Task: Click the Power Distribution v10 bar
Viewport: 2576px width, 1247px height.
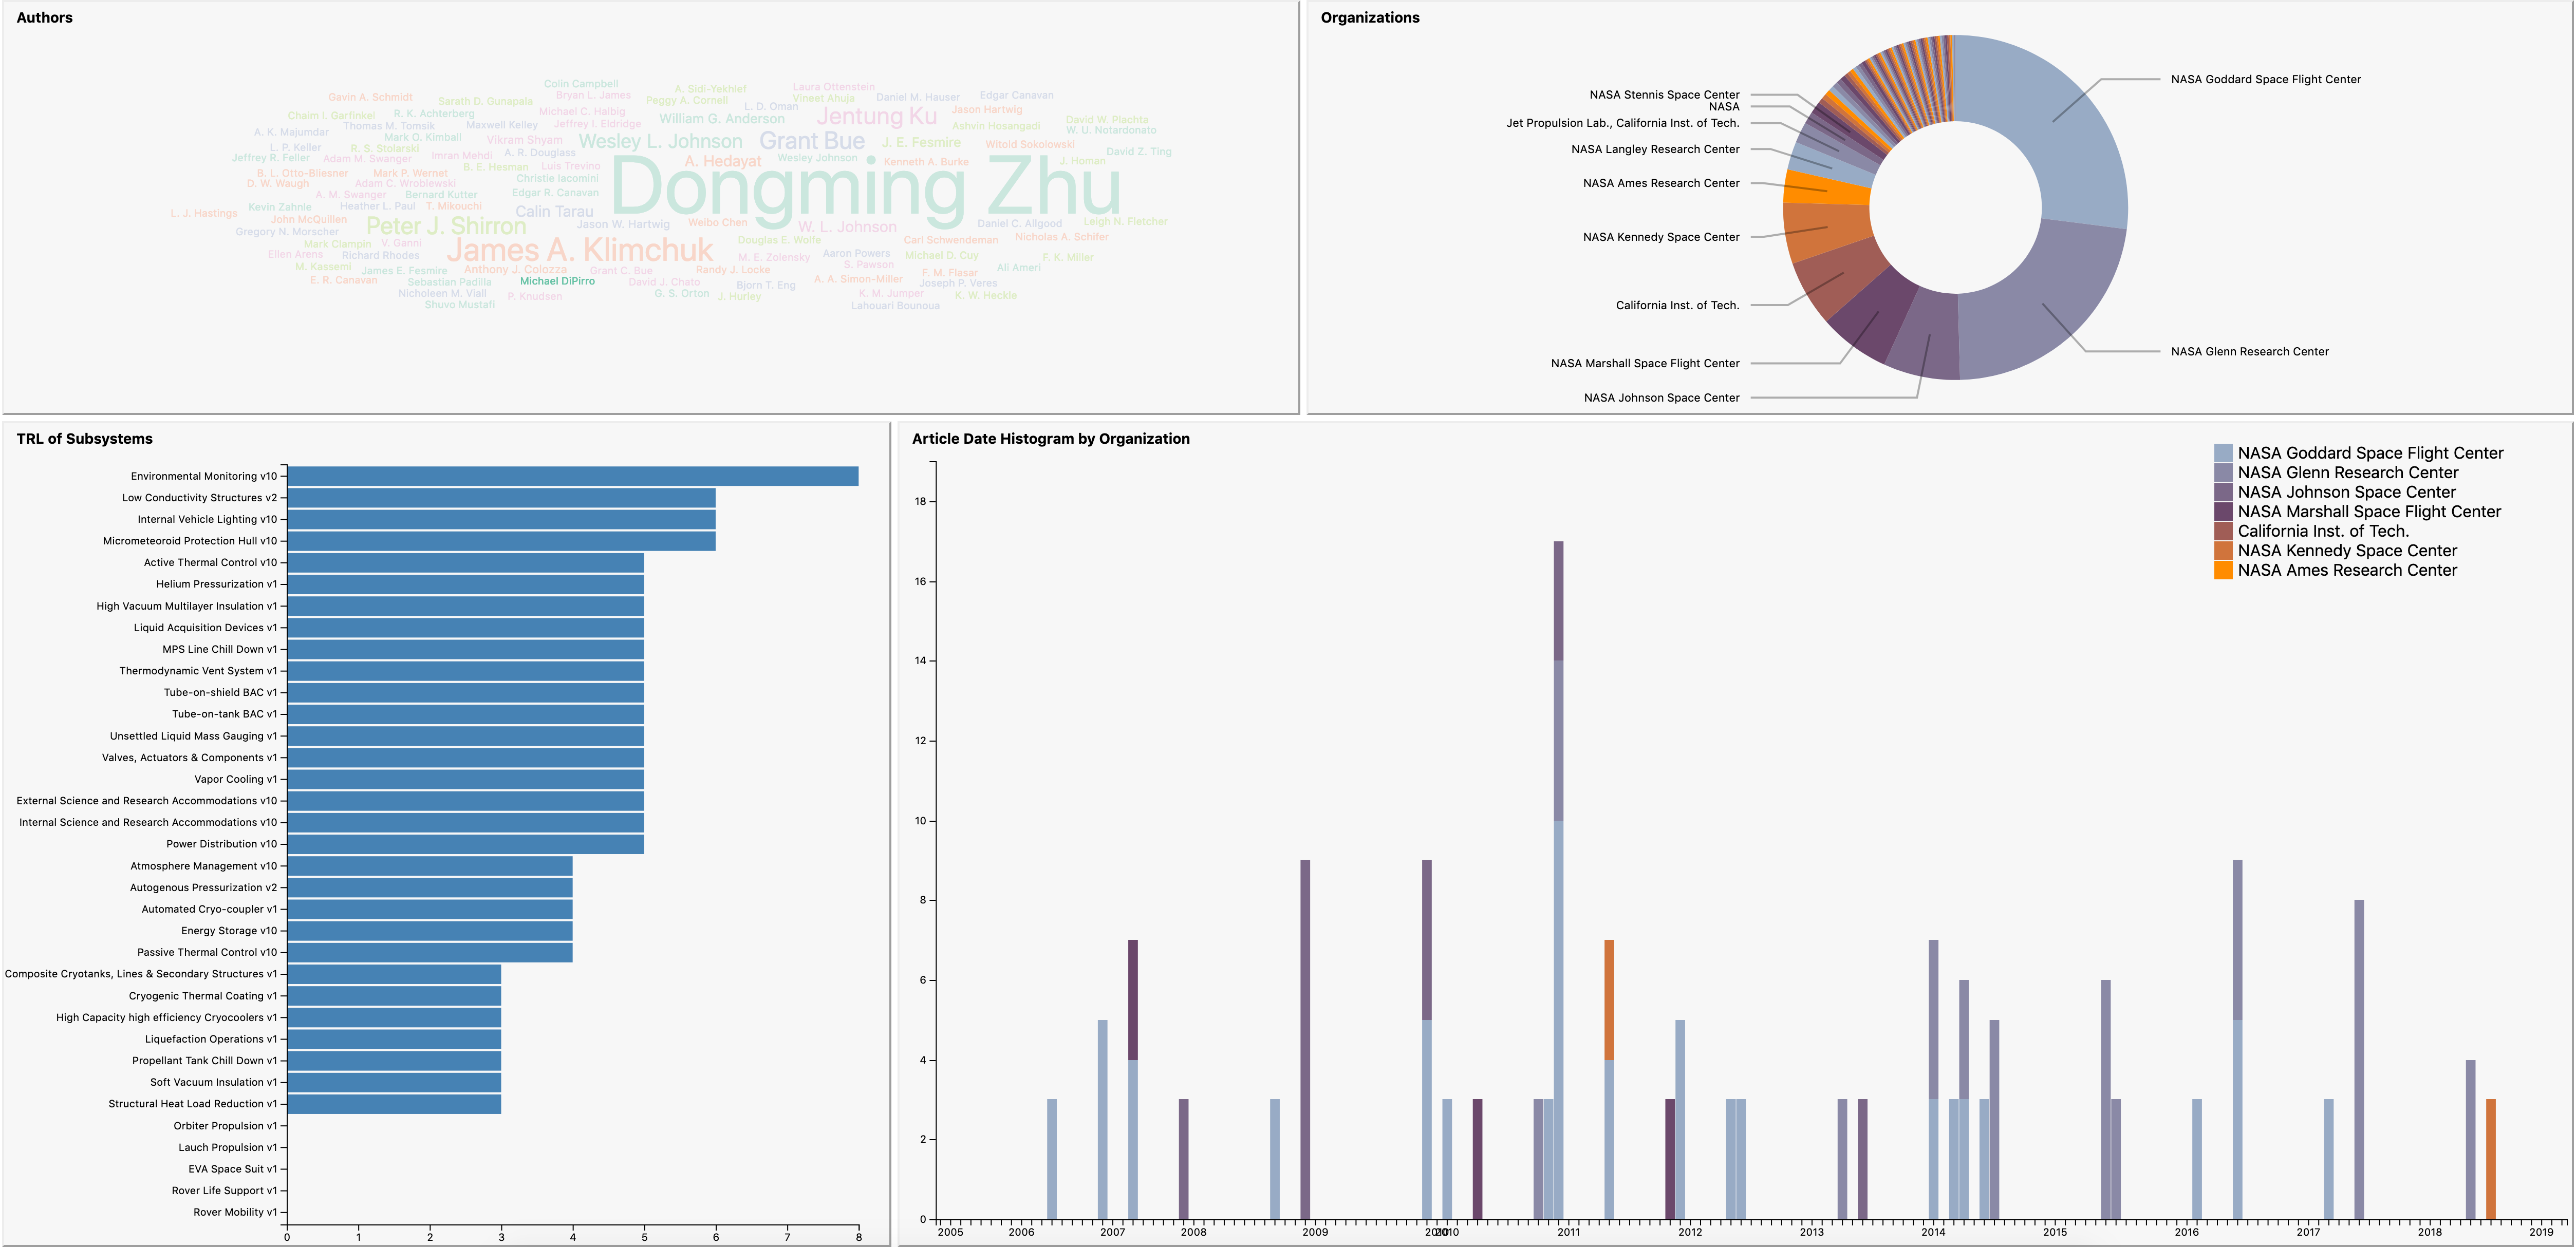Action: pyautogui.click(x=465, y=844)
